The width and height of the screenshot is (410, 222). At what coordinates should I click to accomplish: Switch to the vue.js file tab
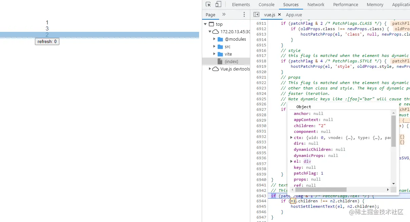270,15
